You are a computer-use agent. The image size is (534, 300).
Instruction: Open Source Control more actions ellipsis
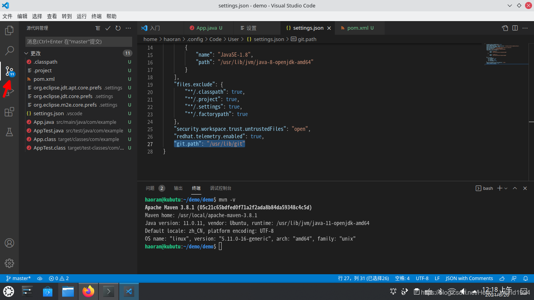point(128,28)
